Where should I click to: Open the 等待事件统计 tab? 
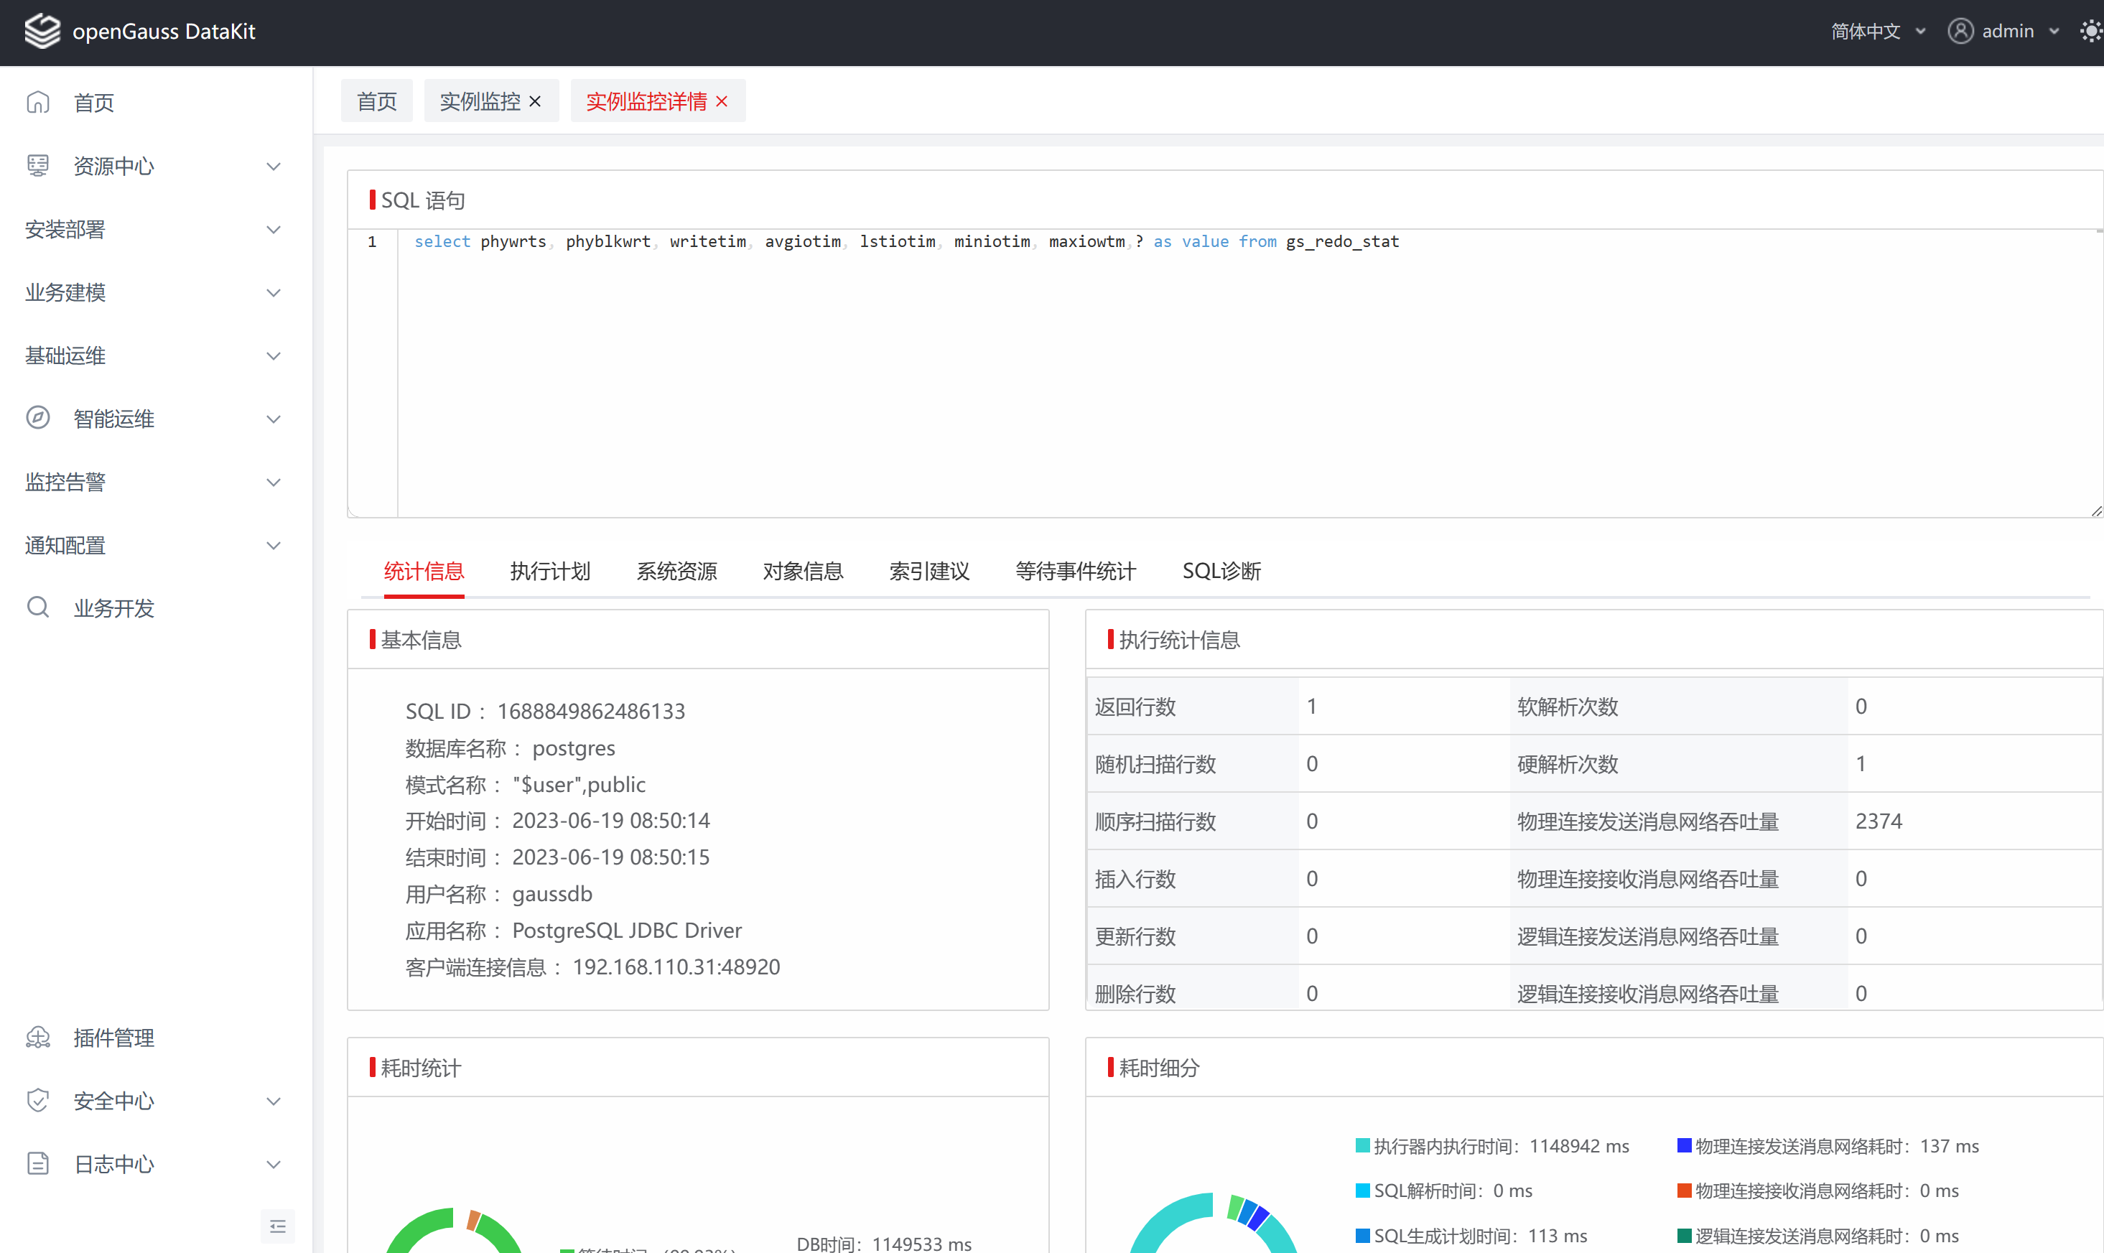[1076, 572]
